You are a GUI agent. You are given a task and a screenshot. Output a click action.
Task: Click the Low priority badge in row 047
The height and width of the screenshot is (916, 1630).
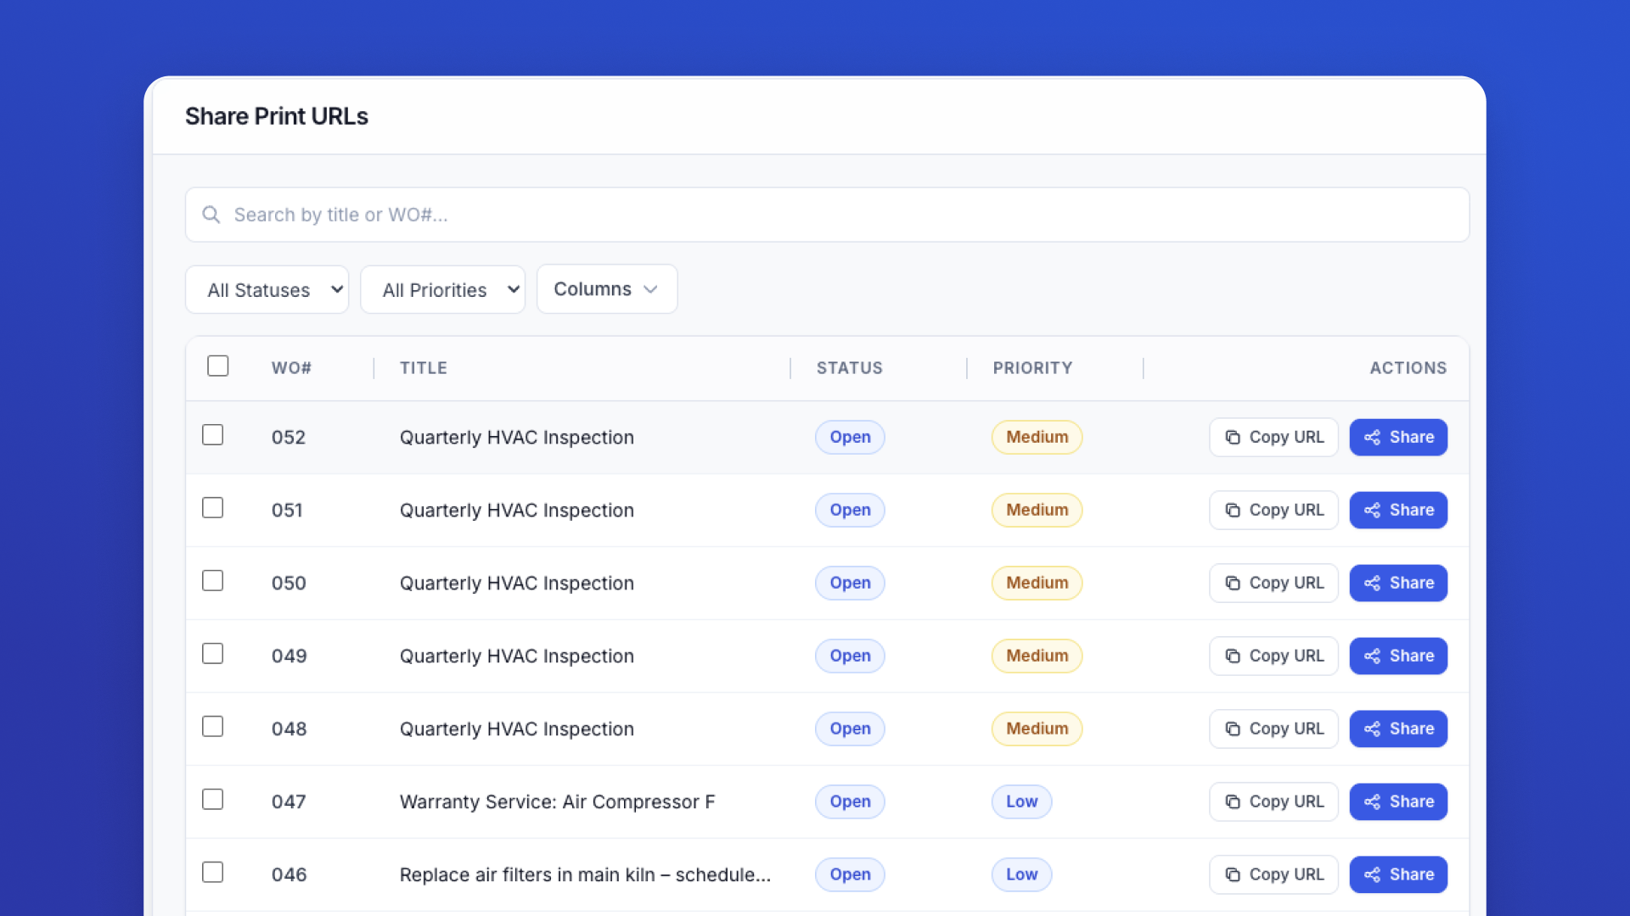pyautogui.click(x=1021, y=802)
